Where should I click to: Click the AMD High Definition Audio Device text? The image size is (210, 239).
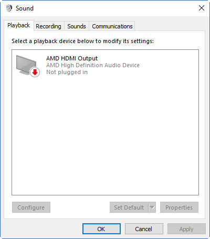(93, 65)
